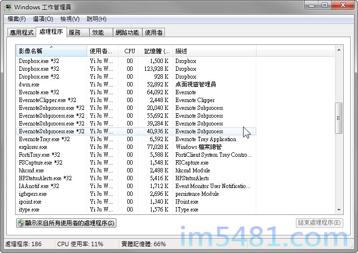Click the 結束處理程序 button
This screenshot has height=253, width=358.
pos(319,223)
